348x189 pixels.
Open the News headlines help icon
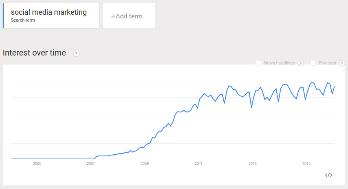pyautogui.click(x=301, y=63)
